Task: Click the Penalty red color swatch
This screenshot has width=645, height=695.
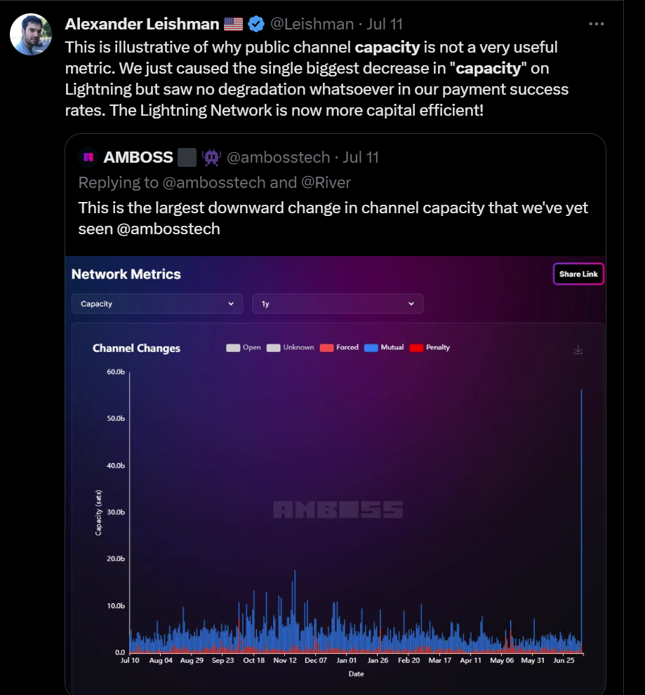Action: [x=416, y=348]
